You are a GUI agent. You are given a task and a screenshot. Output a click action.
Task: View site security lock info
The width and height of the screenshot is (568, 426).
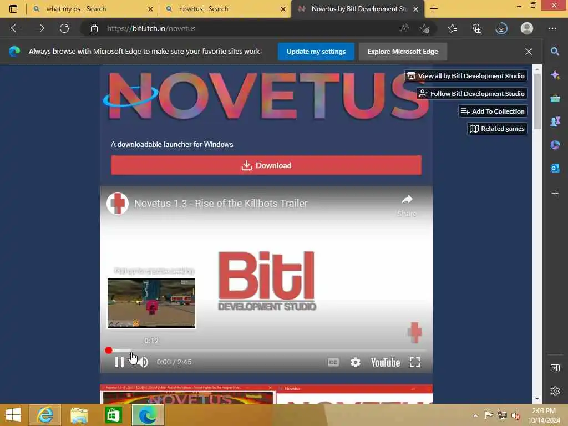[94, 28]
